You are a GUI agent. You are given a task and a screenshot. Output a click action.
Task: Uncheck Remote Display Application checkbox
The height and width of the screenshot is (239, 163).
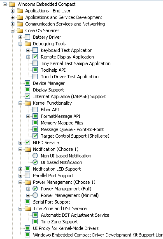[x=35, y=57]
